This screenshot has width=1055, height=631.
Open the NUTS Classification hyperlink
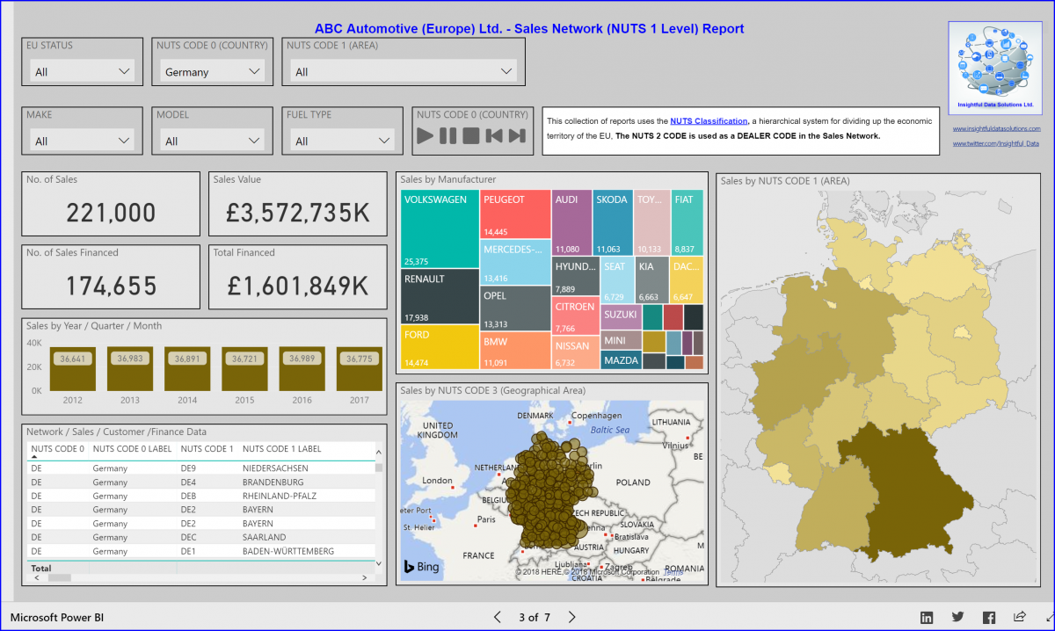(709, 120)
